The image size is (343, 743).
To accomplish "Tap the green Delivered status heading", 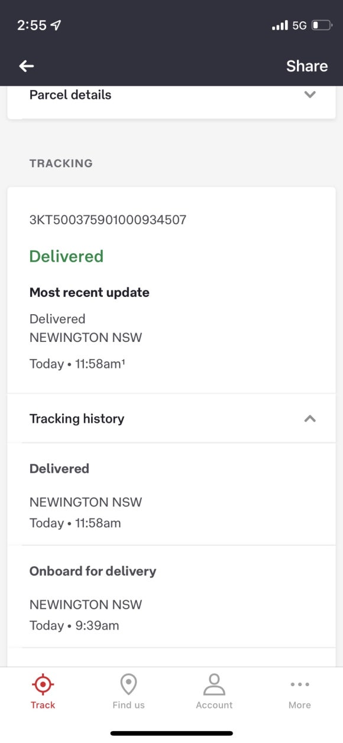I will coord(66,256).
